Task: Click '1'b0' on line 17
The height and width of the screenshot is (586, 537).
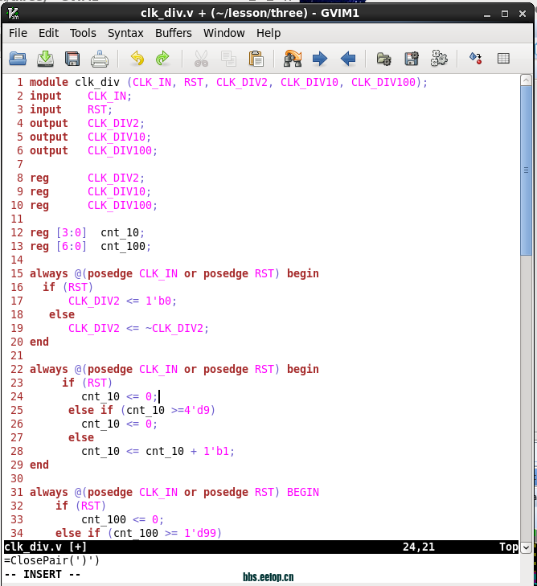Action: (158, 301)
